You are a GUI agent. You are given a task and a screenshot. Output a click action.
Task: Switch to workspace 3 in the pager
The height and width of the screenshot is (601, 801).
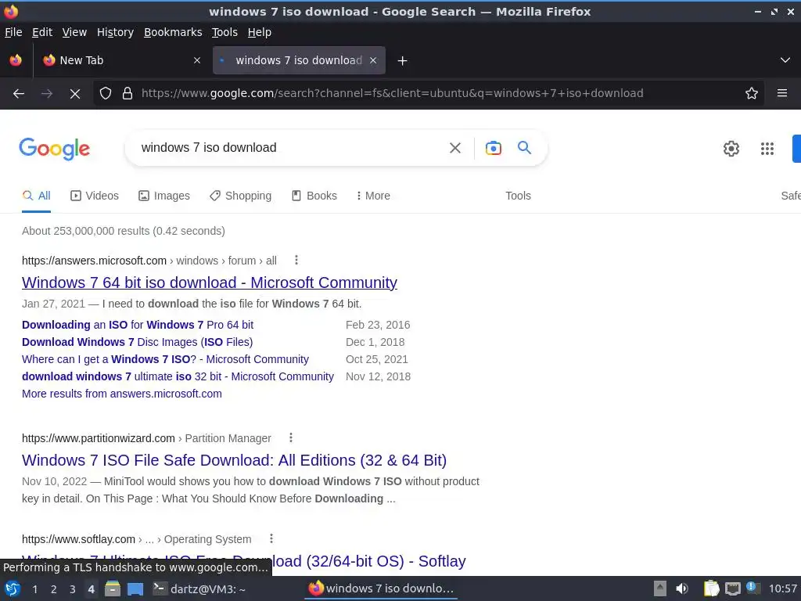(x=73, y=589)
